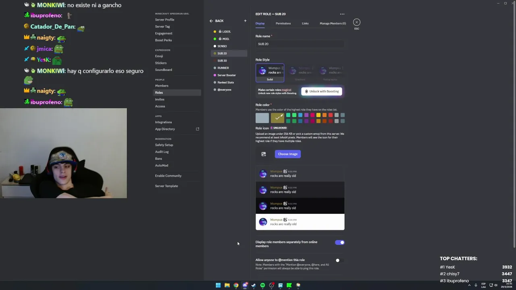Switch to the Links tab
Screen dimensions: 516x290
pyautogui.click(x=305, y=23)
